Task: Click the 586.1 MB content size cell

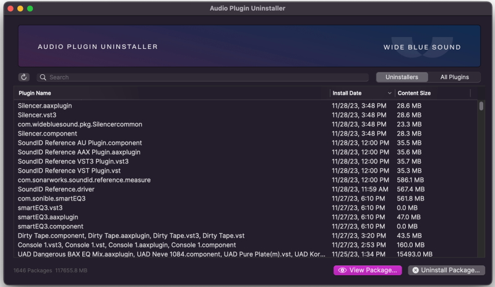Action: [x=410, y=180]
